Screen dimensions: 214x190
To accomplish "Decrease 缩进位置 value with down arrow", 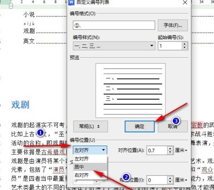I will [x=170, y=182].
